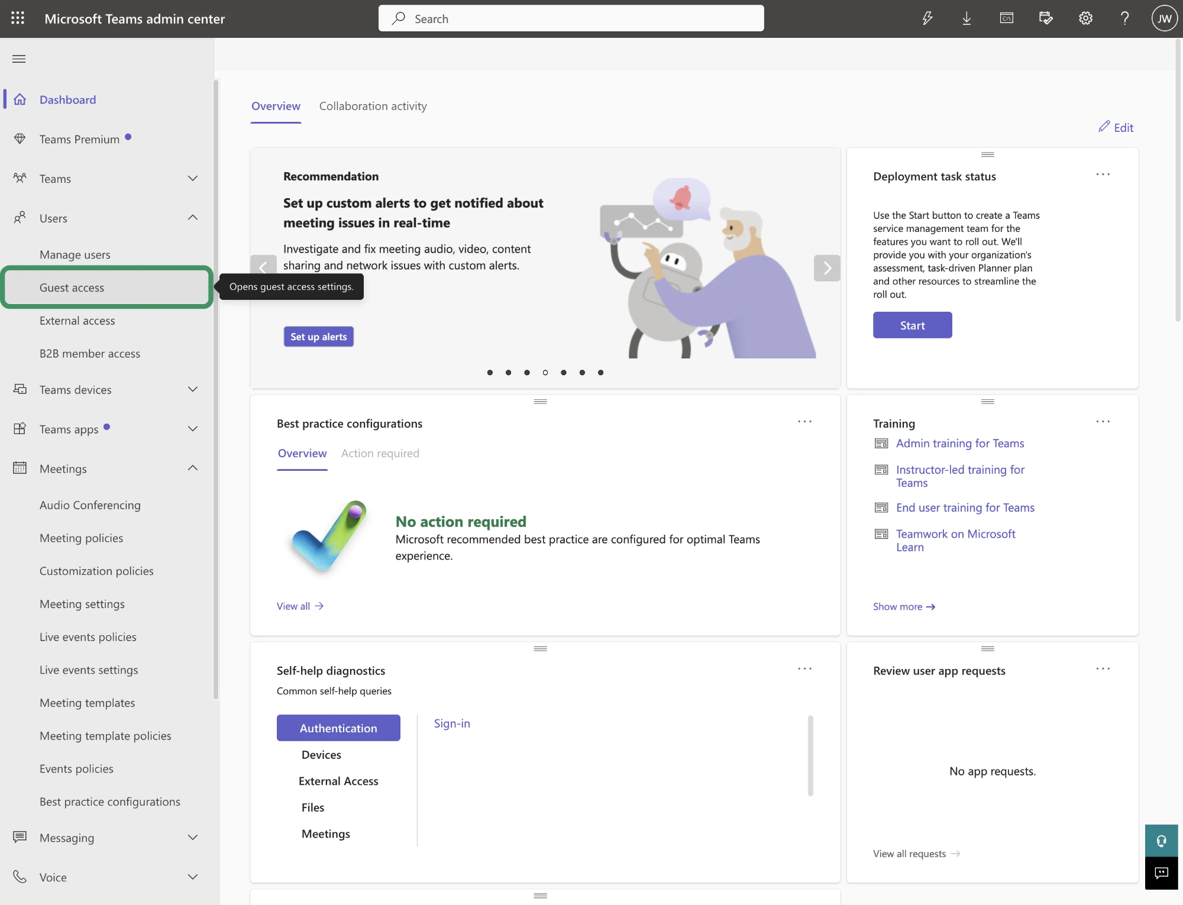Screen dimensions: 1183x905
Task: Select the Devices diagnostics category
Action: pos(321,754)
